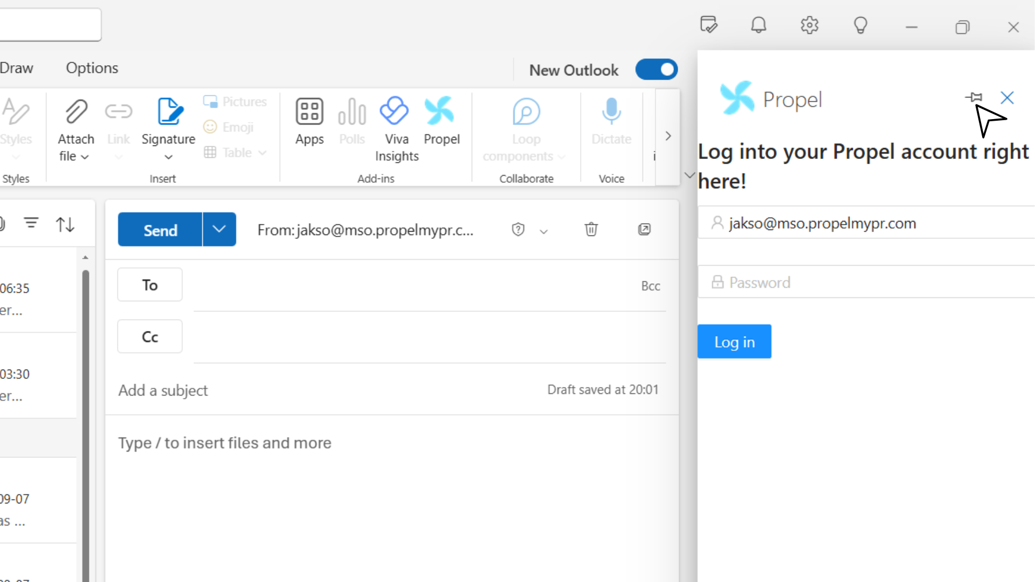Toggle the New Outlook switch
This screenshot has height=582, width=1035.
(x=657, y=70)
